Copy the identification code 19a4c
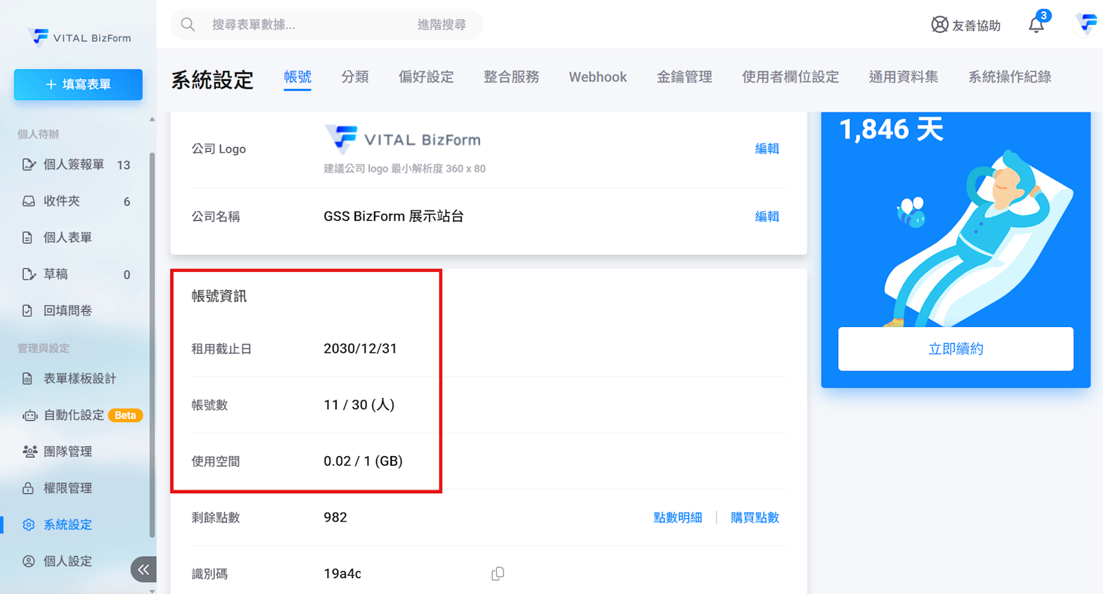Viewport: 1103px width, 594px height. [x=497, y=573]
